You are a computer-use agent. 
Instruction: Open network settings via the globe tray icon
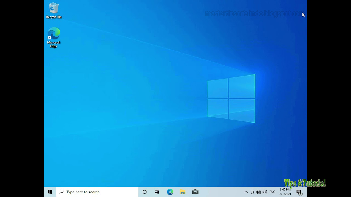click(258, 192)
